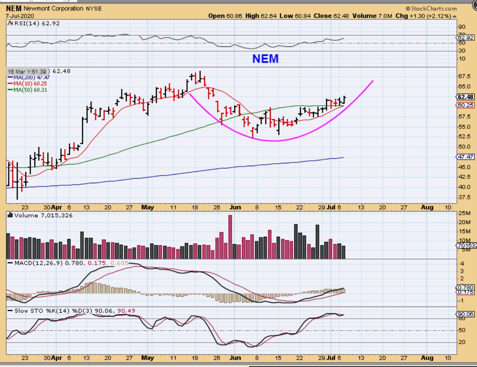Click the bold NEM ticker in header
The width and height of the screenshot is (477, 367).
pyautogui.click(x=13, y=8)
